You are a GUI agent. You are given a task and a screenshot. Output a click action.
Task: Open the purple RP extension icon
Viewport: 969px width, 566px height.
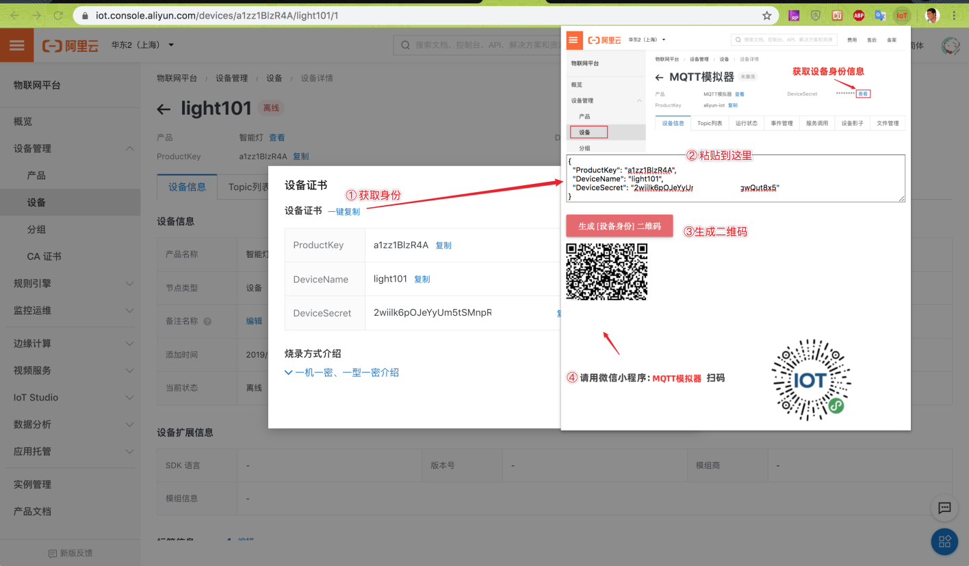point(794,15)
